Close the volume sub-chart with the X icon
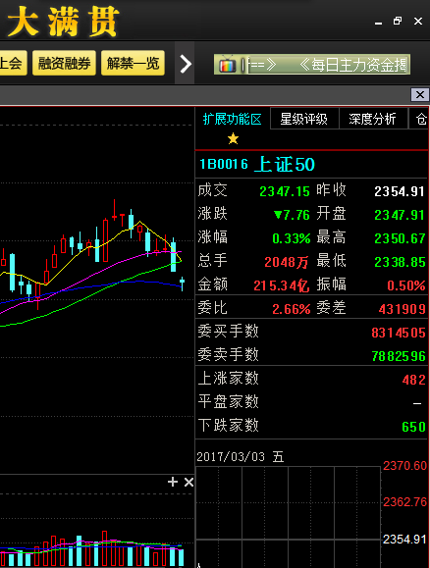 pos(188,482)
